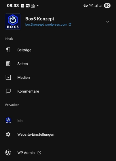
Task: Click the external link icon beside site URL
Action: click(x=70, y=24)
